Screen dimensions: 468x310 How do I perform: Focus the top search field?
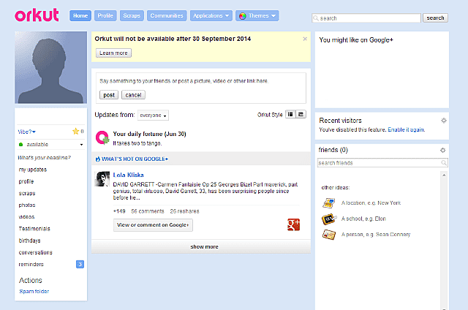pyautogui.click(x=366, y=18)
